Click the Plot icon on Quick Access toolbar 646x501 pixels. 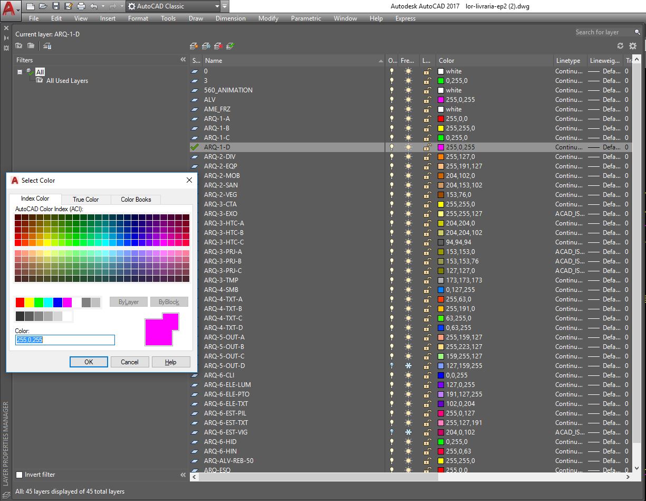pyautogui.click(x=82, y=5)
